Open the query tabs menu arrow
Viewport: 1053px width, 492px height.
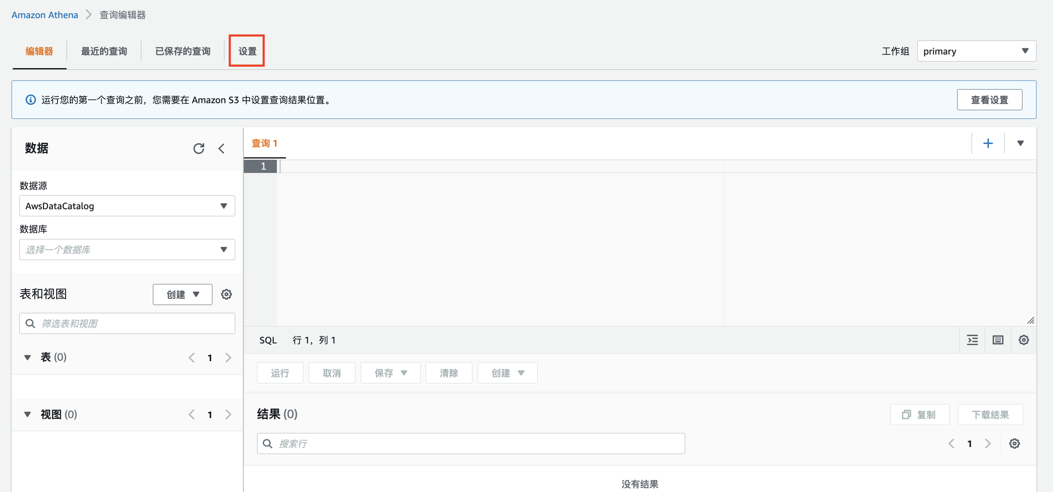(x=1020, y=143)
